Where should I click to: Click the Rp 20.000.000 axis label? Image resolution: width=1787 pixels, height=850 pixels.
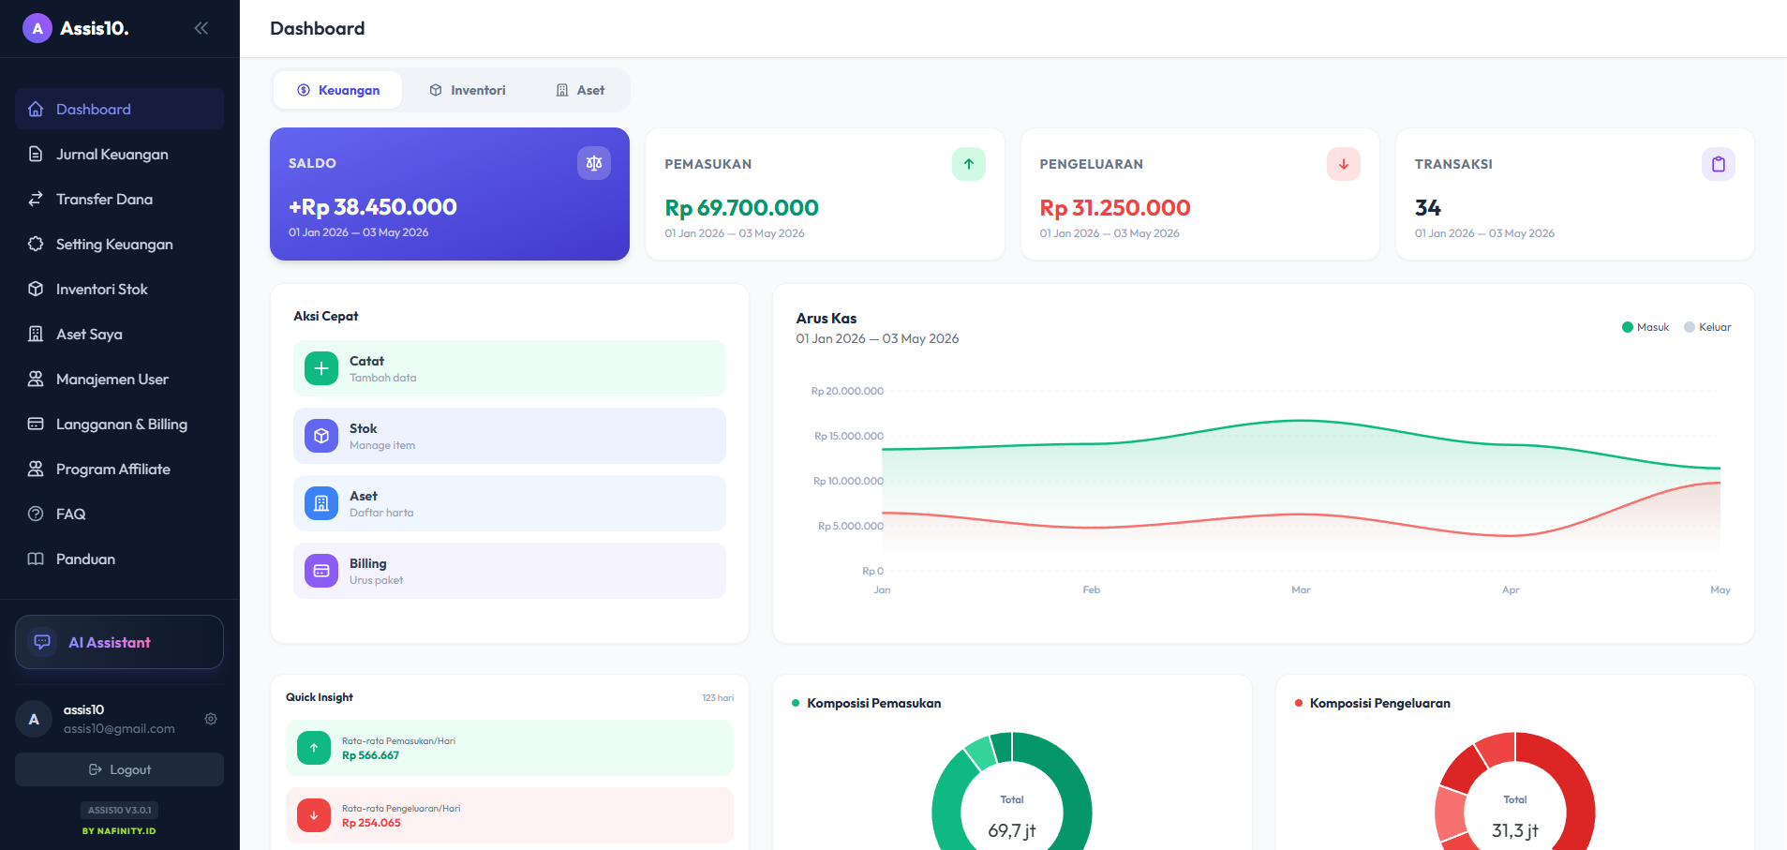[847, 391]
